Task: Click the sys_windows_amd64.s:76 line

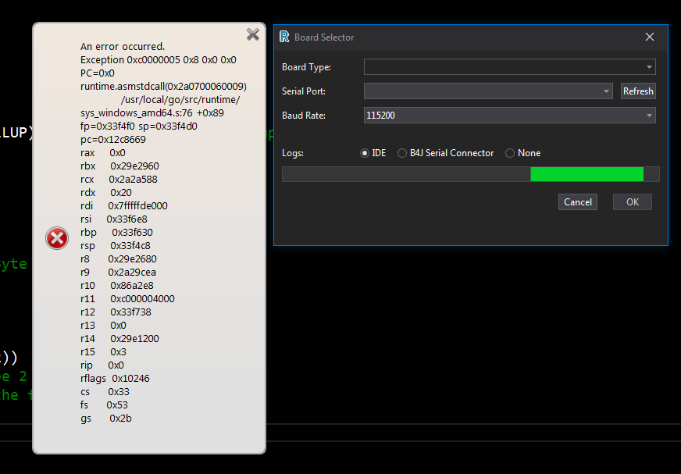Action: (x=152, y=113)
